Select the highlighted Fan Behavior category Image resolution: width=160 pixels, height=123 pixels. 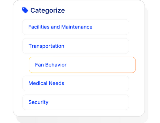pyautogui.click(x=82, y=65)
